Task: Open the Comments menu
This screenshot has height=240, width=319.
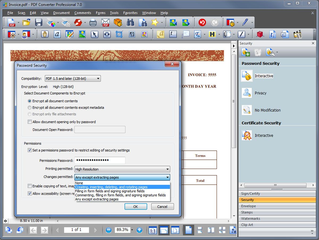Action: coord(83,13)
